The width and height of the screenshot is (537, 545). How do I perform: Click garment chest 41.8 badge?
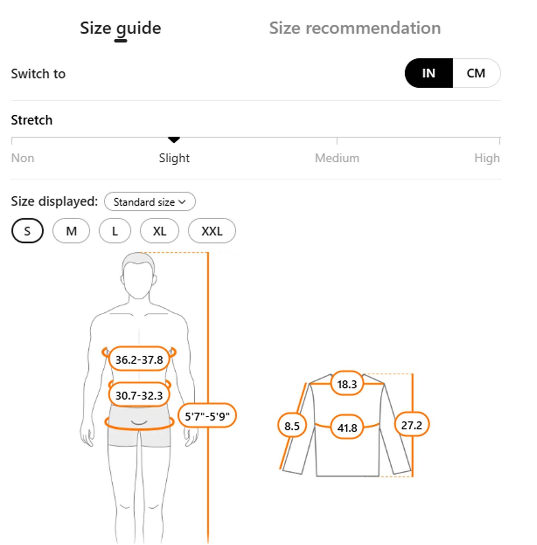tap(347, 427)
